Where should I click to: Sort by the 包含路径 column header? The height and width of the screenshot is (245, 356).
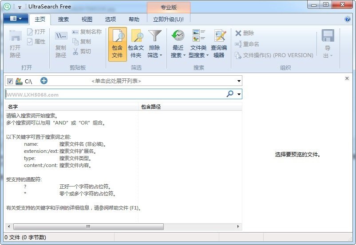[190, 107]
